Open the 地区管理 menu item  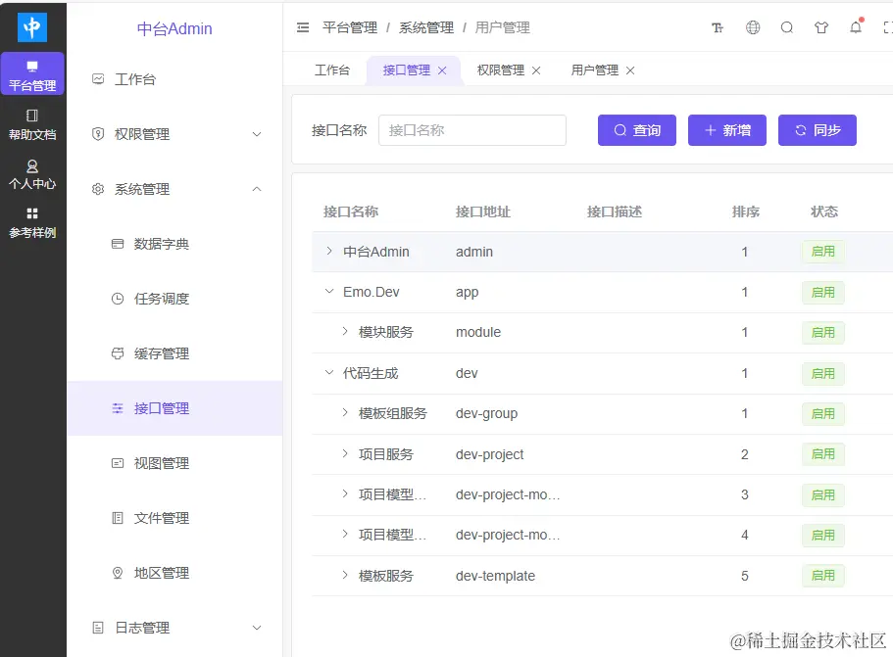click(174, 573)
